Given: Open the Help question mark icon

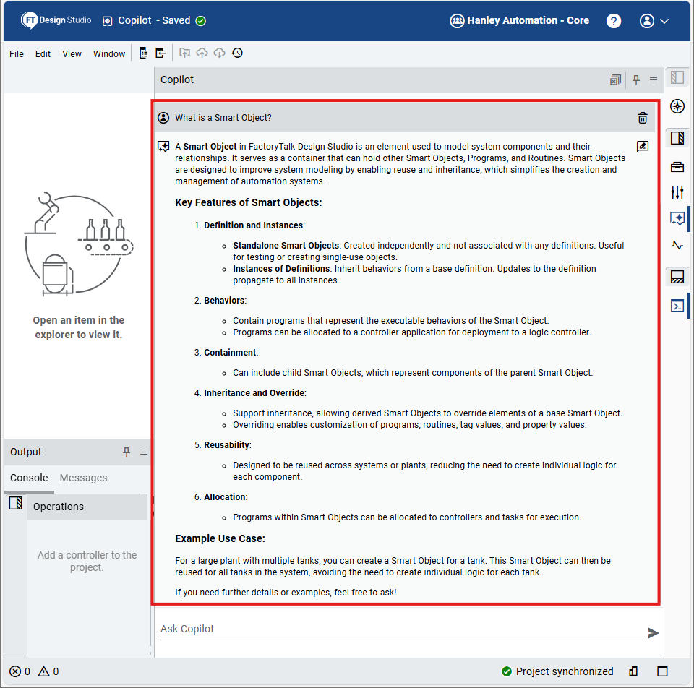Looking at the screenshot, I should 614,21.
